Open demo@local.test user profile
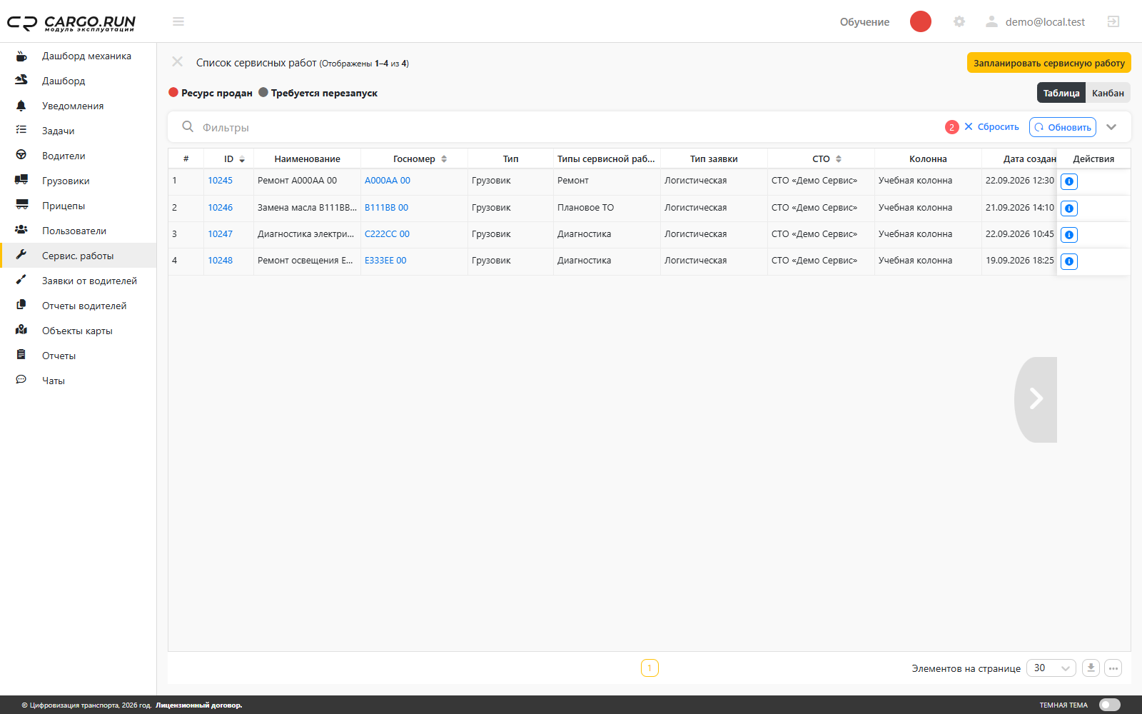 click(x=1036, y=22)
